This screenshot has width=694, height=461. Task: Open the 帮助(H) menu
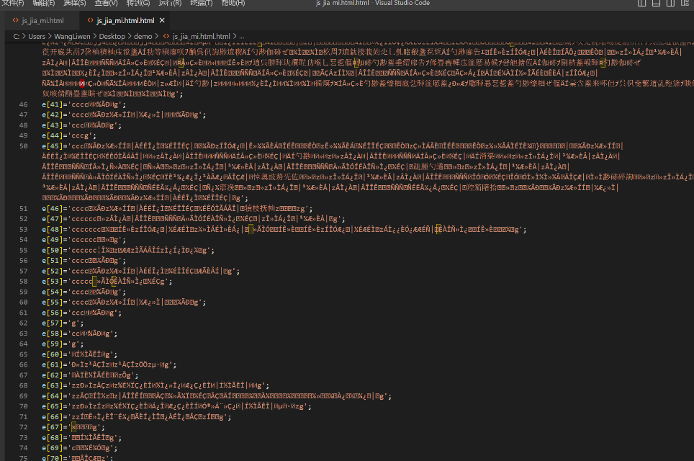[x=233, y=3]
